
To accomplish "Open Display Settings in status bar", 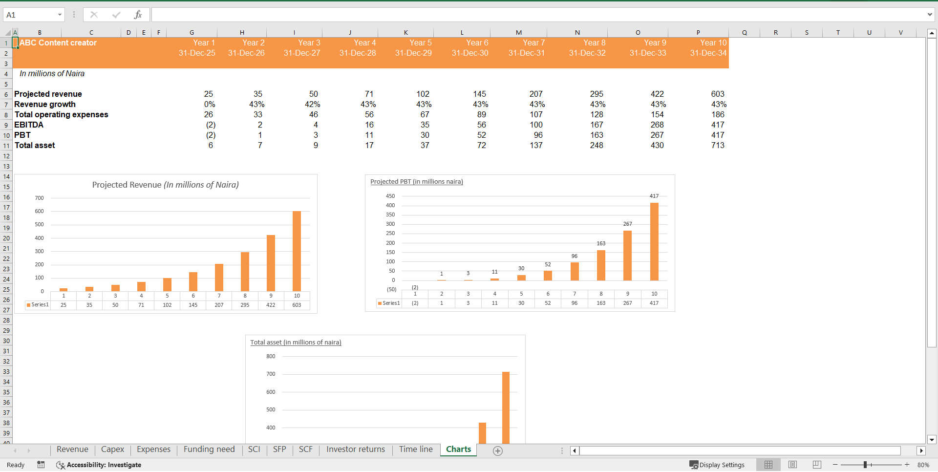I will pos(717,465).
